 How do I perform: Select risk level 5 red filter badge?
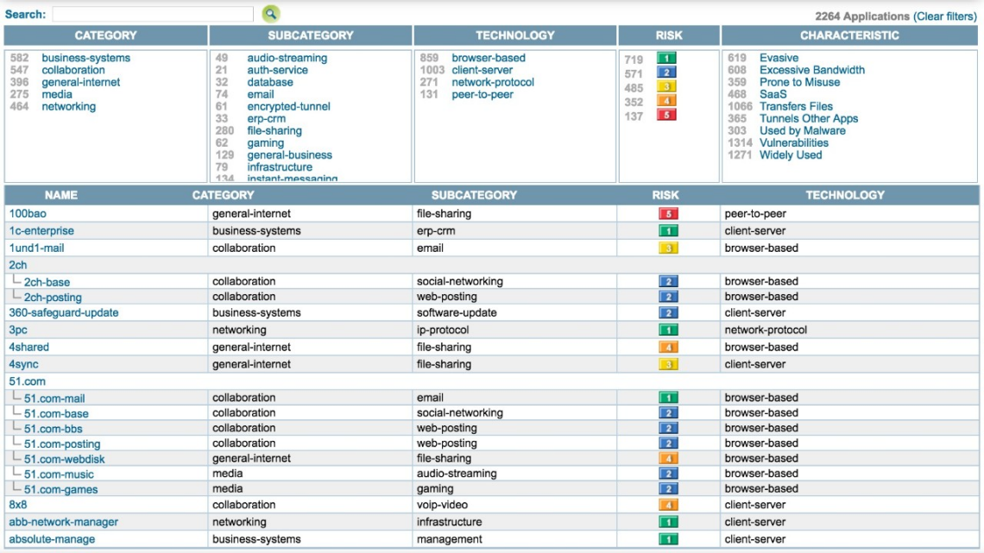666,115
